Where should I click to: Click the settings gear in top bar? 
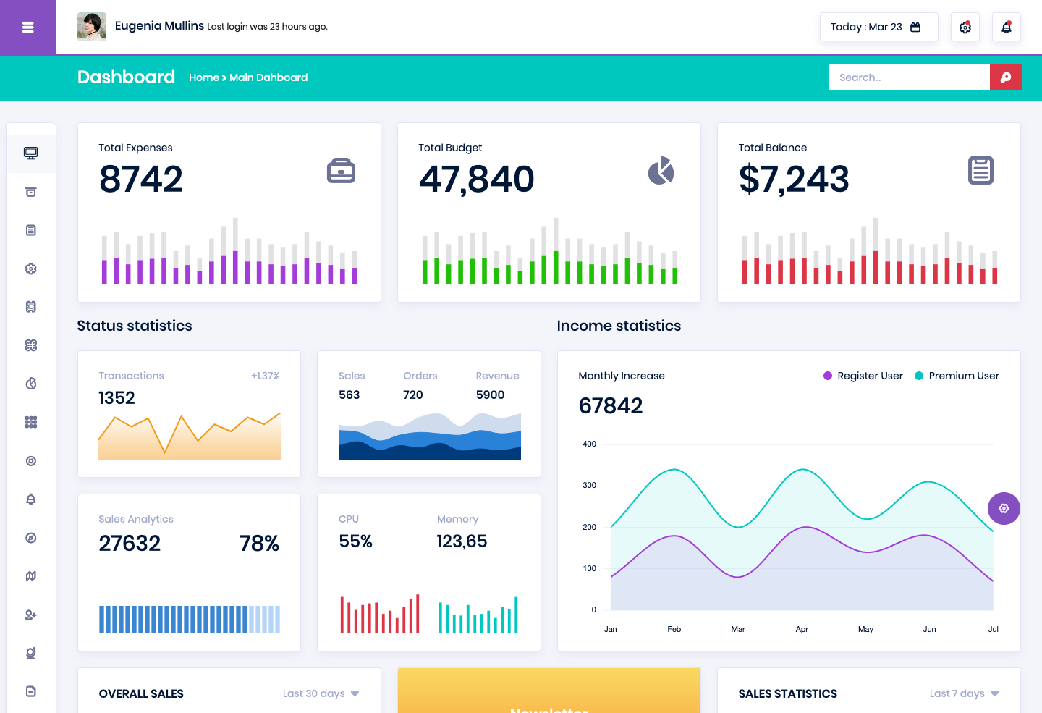pyautogui.click(x=965, y=28)
